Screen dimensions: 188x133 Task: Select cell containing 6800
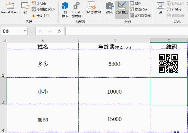114,63
